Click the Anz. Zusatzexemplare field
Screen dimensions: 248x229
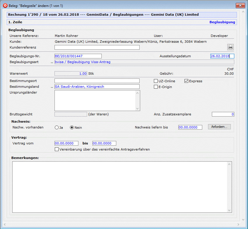point(223,114)
